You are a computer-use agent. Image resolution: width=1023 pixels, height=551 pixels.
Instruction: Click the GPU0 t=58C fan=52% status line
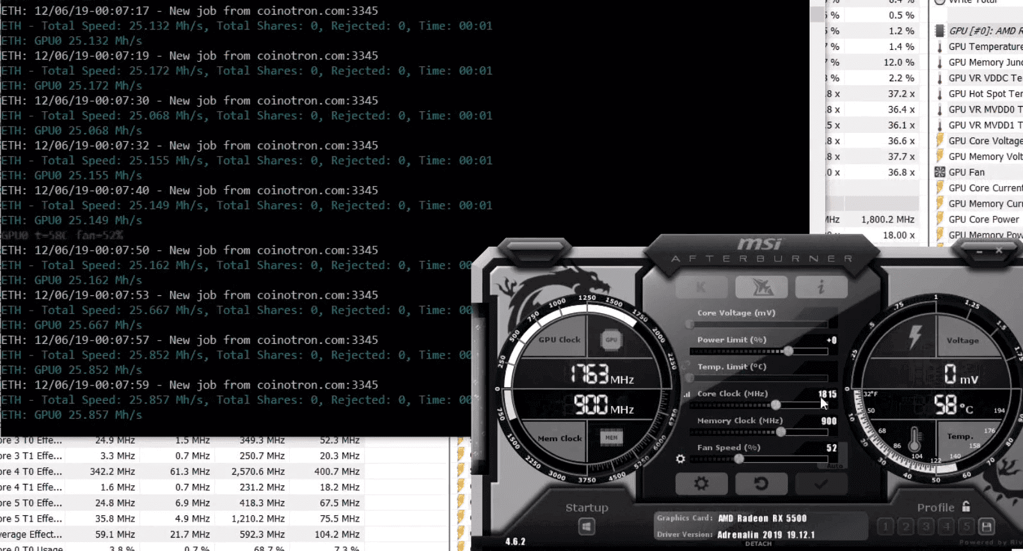pyautogui.click(x=62, y=235)
